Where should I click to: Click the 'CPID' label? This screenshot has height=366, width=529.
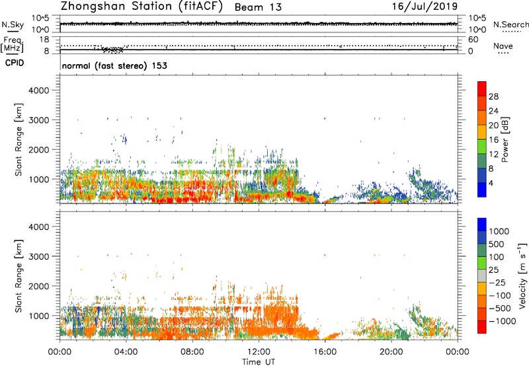pos(15,63)
